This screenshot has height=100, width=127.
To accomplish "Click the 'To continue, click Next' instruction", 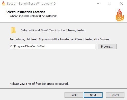I will pos(60,39).
